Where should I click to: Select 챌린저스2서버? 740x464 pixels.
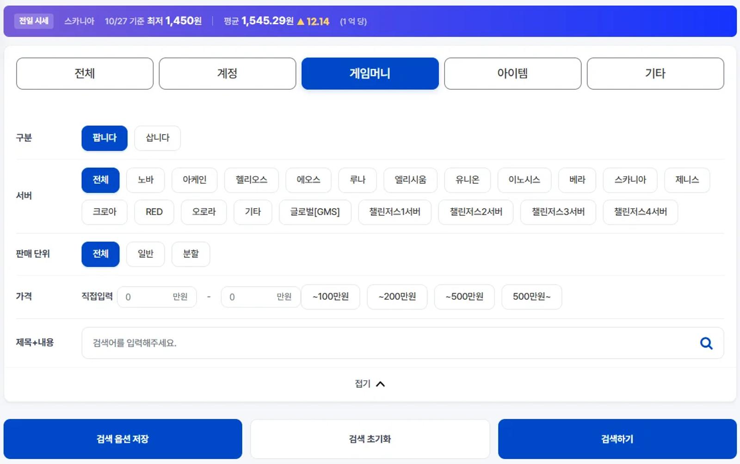[476, 212]
